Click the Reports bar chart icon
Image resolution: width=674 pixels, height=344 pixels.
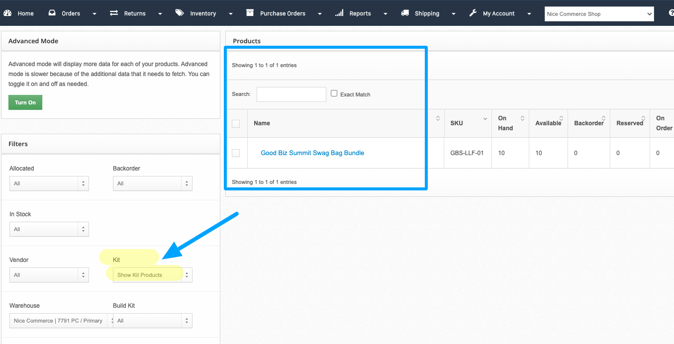[x=339, y=13]
